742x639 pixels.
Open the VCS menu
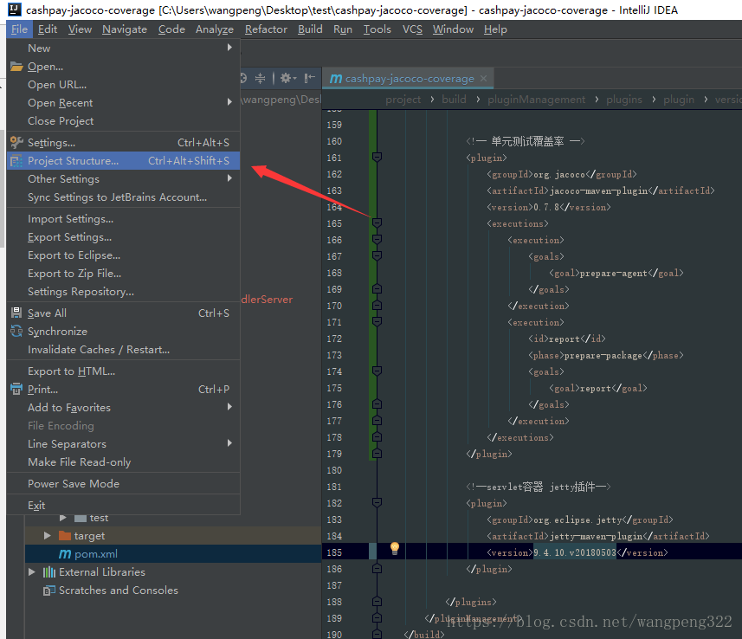pyautogui.click(x=412, y=29)
